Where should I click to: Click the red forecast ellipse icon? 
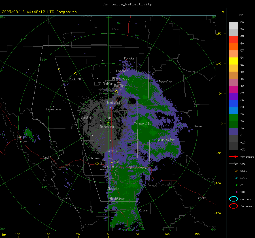[x=233, y=206]
